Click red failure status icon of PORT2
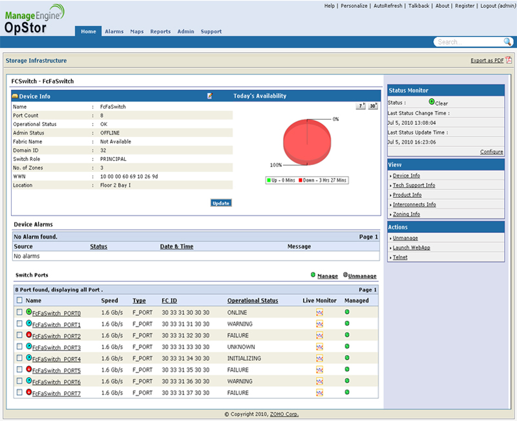517x421 pixels. (x=28, y=335)
